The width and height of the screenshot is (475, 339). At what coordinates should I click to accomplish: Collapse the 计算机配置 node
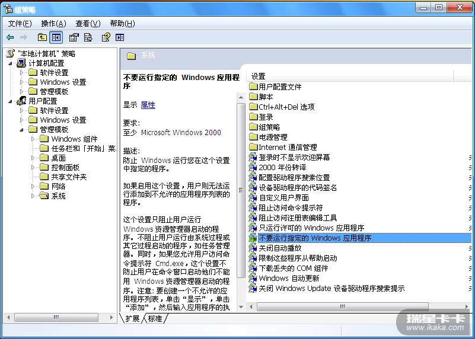coord(11,63)
